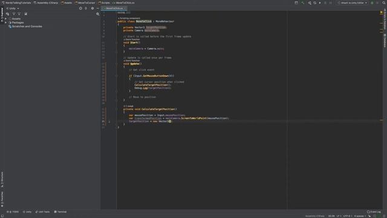
Task: Open the Unity tool window at bottom
Action: coord(27,212)
